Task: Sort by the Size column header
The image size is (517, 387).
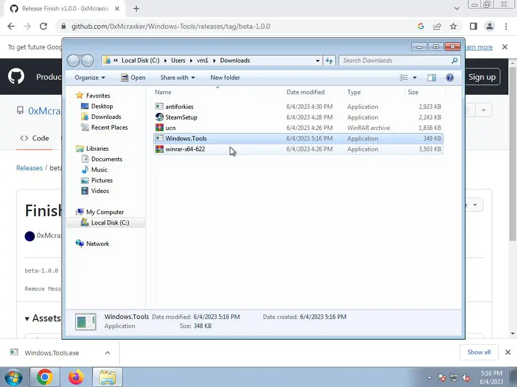Action: 424,92
